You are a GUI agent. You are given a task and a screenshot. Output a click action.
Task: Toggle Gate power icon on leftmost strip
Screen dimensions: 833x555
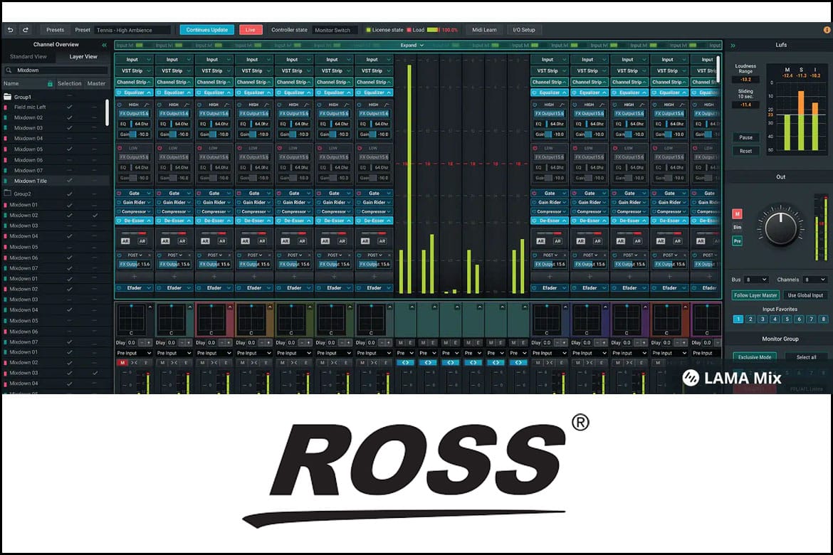(x=119, y=194)
